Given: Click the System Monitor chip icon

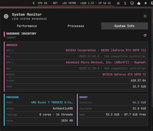Looking at the screenshot, I should pos(6,16).
